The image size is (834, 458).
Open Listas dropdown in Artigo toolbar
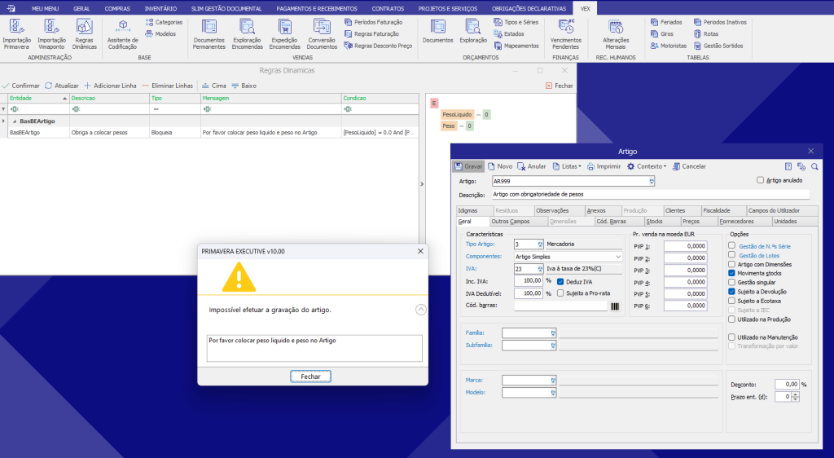[567, 166]
